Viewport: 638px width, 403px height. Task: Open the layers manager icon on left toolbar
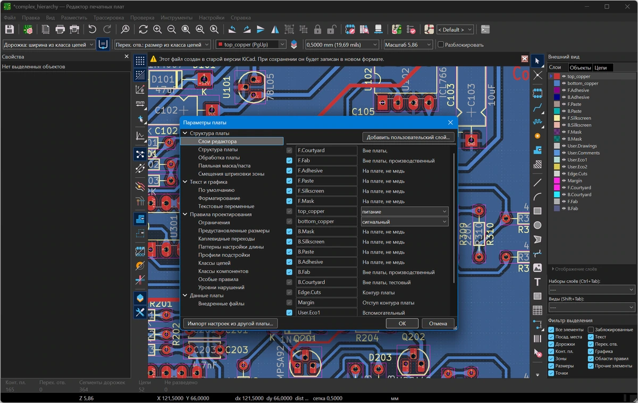140,298
